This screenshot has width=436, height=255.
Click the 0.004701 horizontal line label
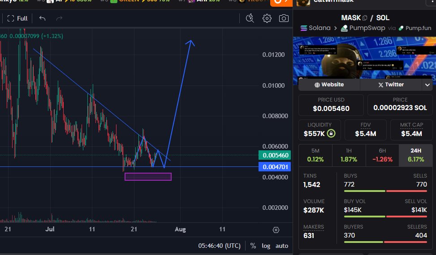(275, 167)
